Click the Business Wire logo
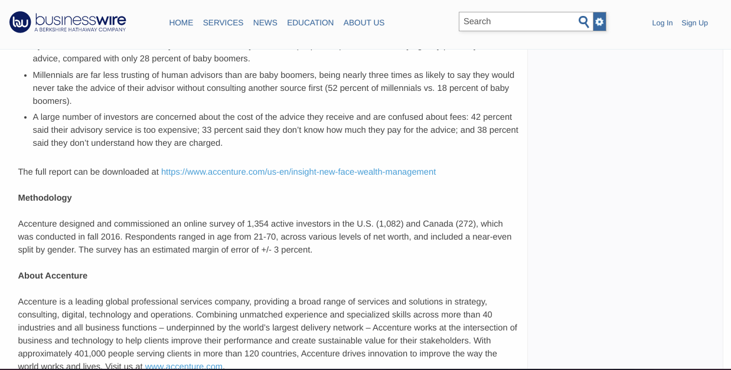The width and height of the screenshot is (731, 370). pyautogui.click(x=68, y=22)
